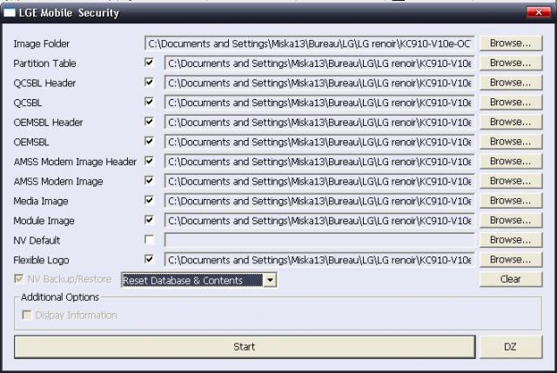Click the OEMSBL path field
557x373 pixels.
point(319,142)
